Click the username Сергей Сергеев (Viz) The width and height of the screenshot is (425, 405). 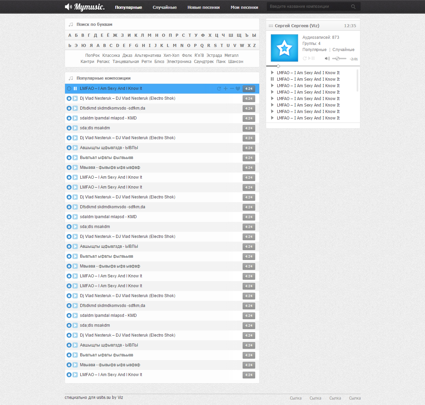[x=297, y=26]
